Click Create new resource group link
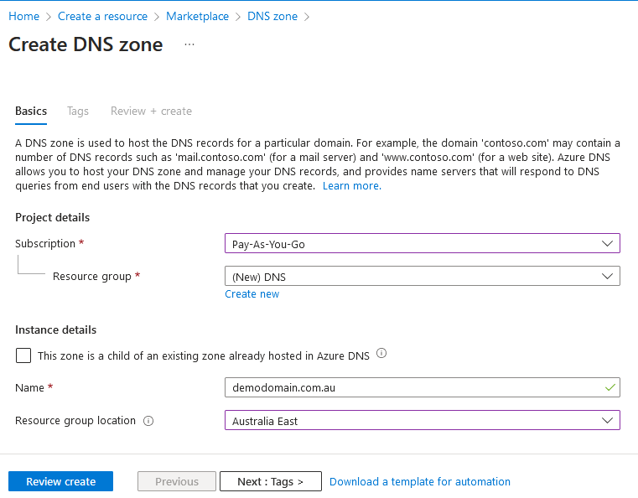This screenshot has height=498, width=638. click(x=252, y=294)
